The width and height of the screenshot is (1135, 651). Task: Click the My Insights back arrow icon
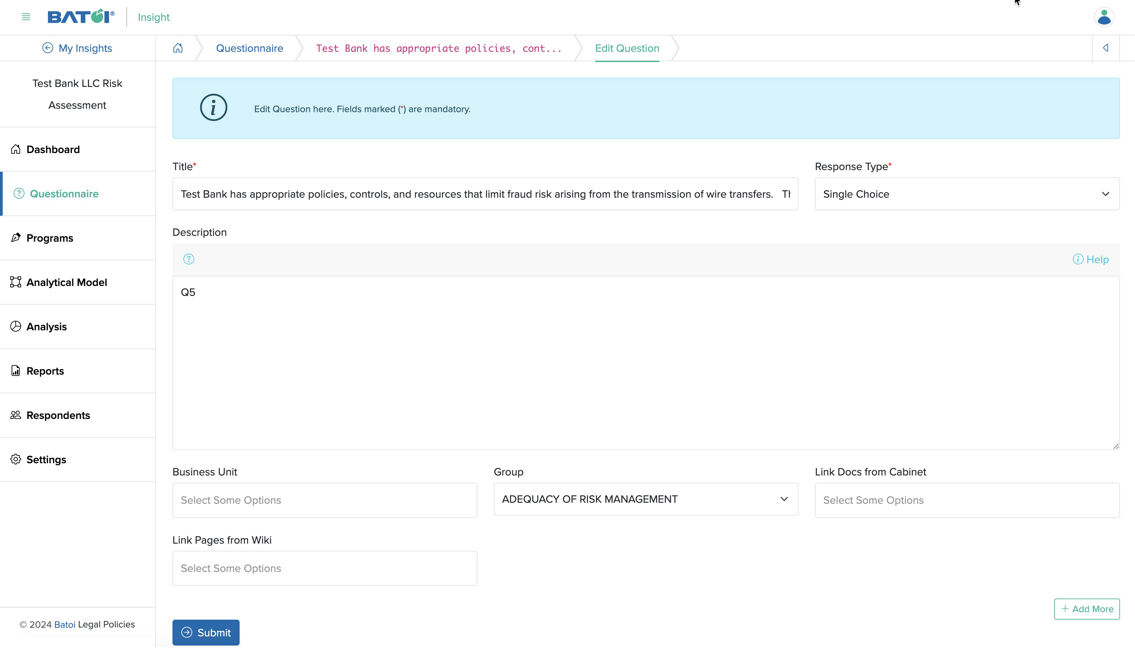coord(47,48)
